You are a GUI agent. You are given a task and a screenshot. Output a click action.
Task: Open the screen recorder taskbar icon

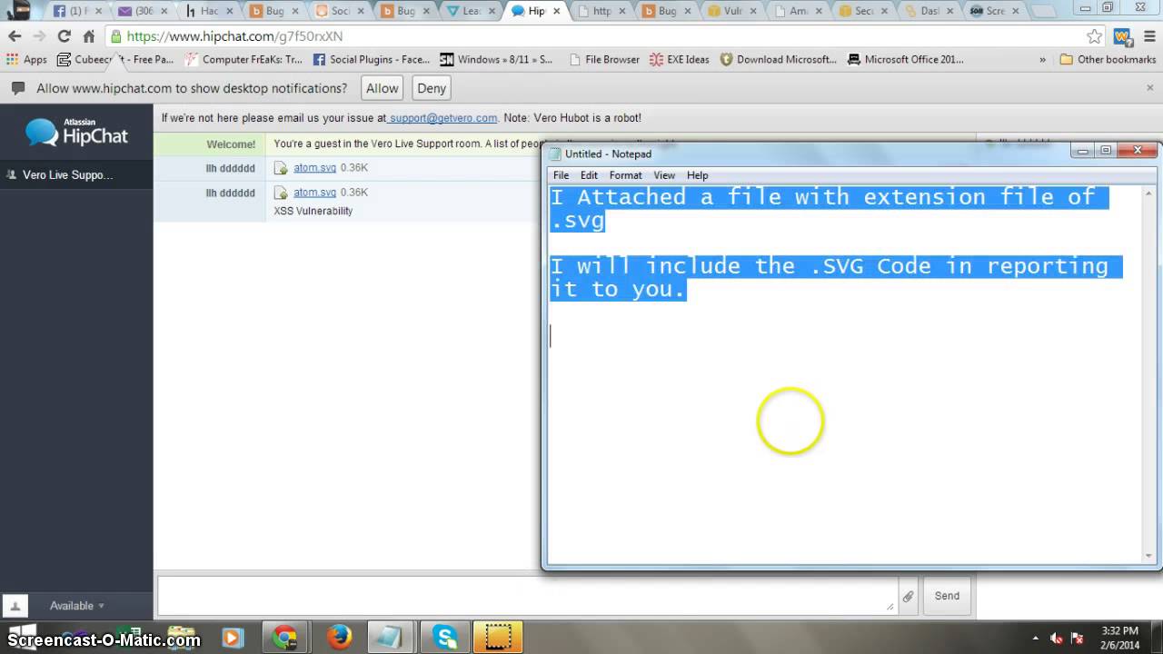(498, 638)
